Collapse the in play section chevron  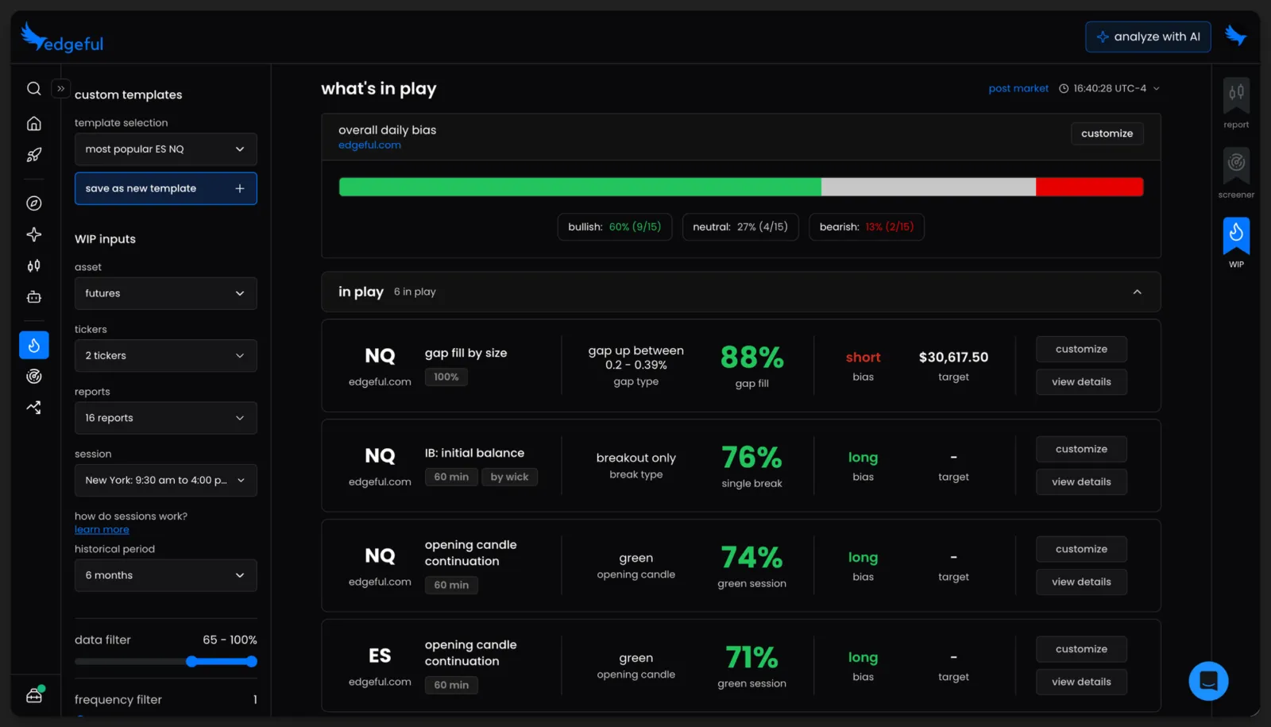point(1137,292)
